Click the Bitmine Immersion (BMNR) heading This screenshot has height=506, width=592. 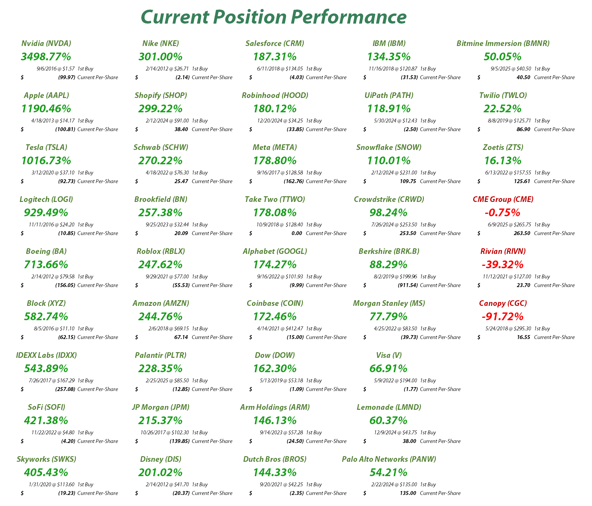point(503,43)
